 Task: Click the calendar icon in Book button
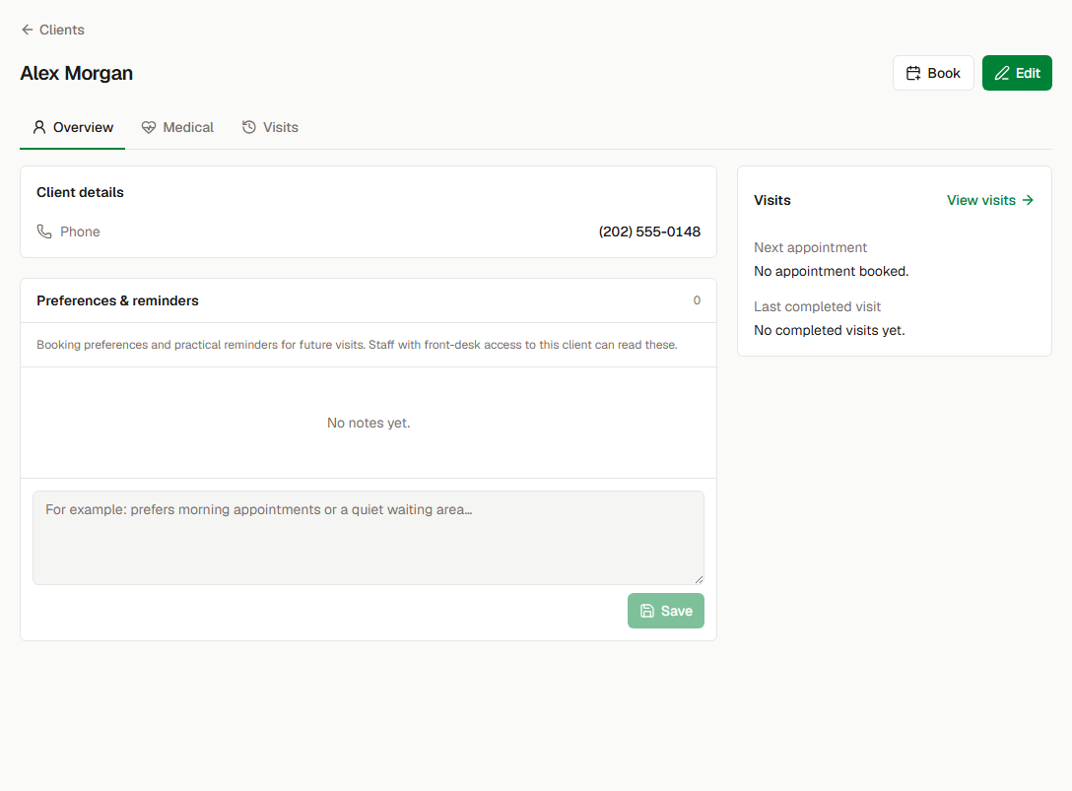click(913, 73)
